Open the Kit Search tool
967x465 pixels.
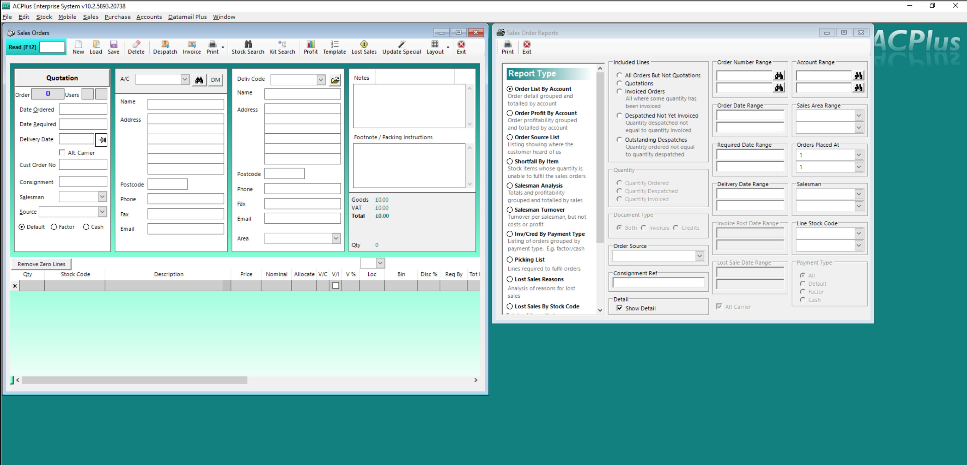point(282,47)
